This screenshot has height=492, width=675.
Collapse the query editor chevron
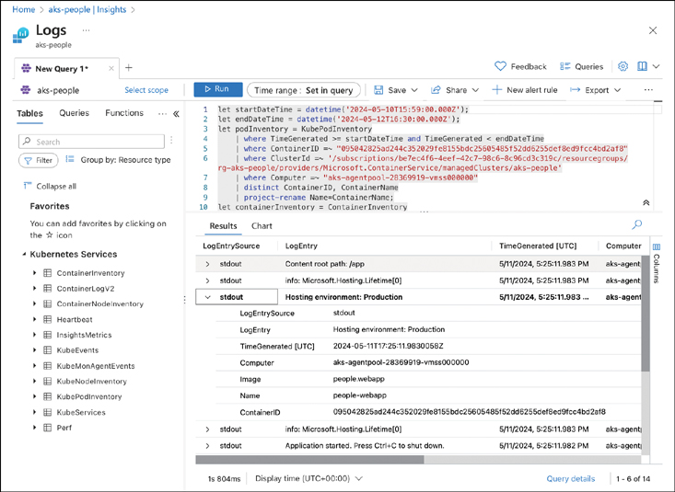click(646, 202)
